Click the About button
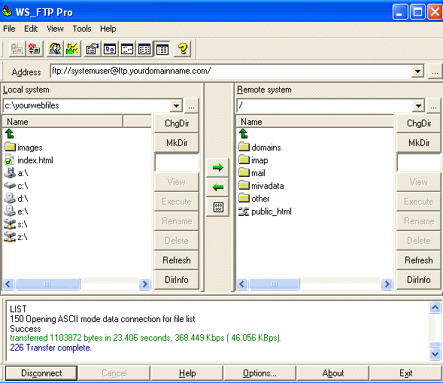Viewport: 443px width, 383px height. point(333,373)
